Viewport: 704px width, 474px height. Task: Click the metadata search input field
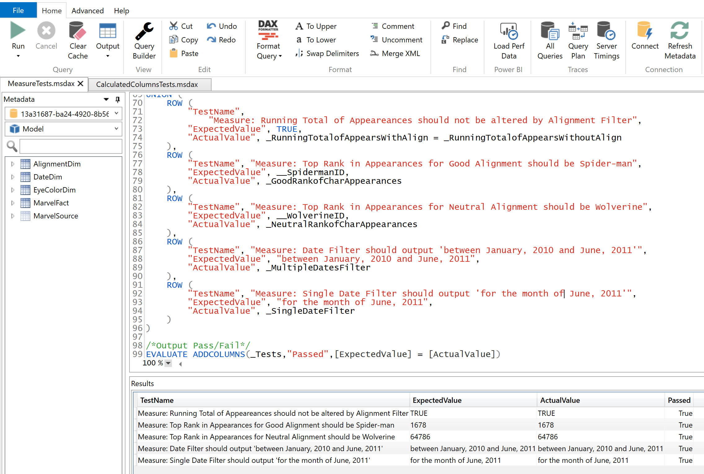[71, 146]
